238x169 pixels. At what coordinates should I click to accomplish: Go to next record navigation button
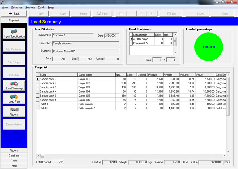142,13
